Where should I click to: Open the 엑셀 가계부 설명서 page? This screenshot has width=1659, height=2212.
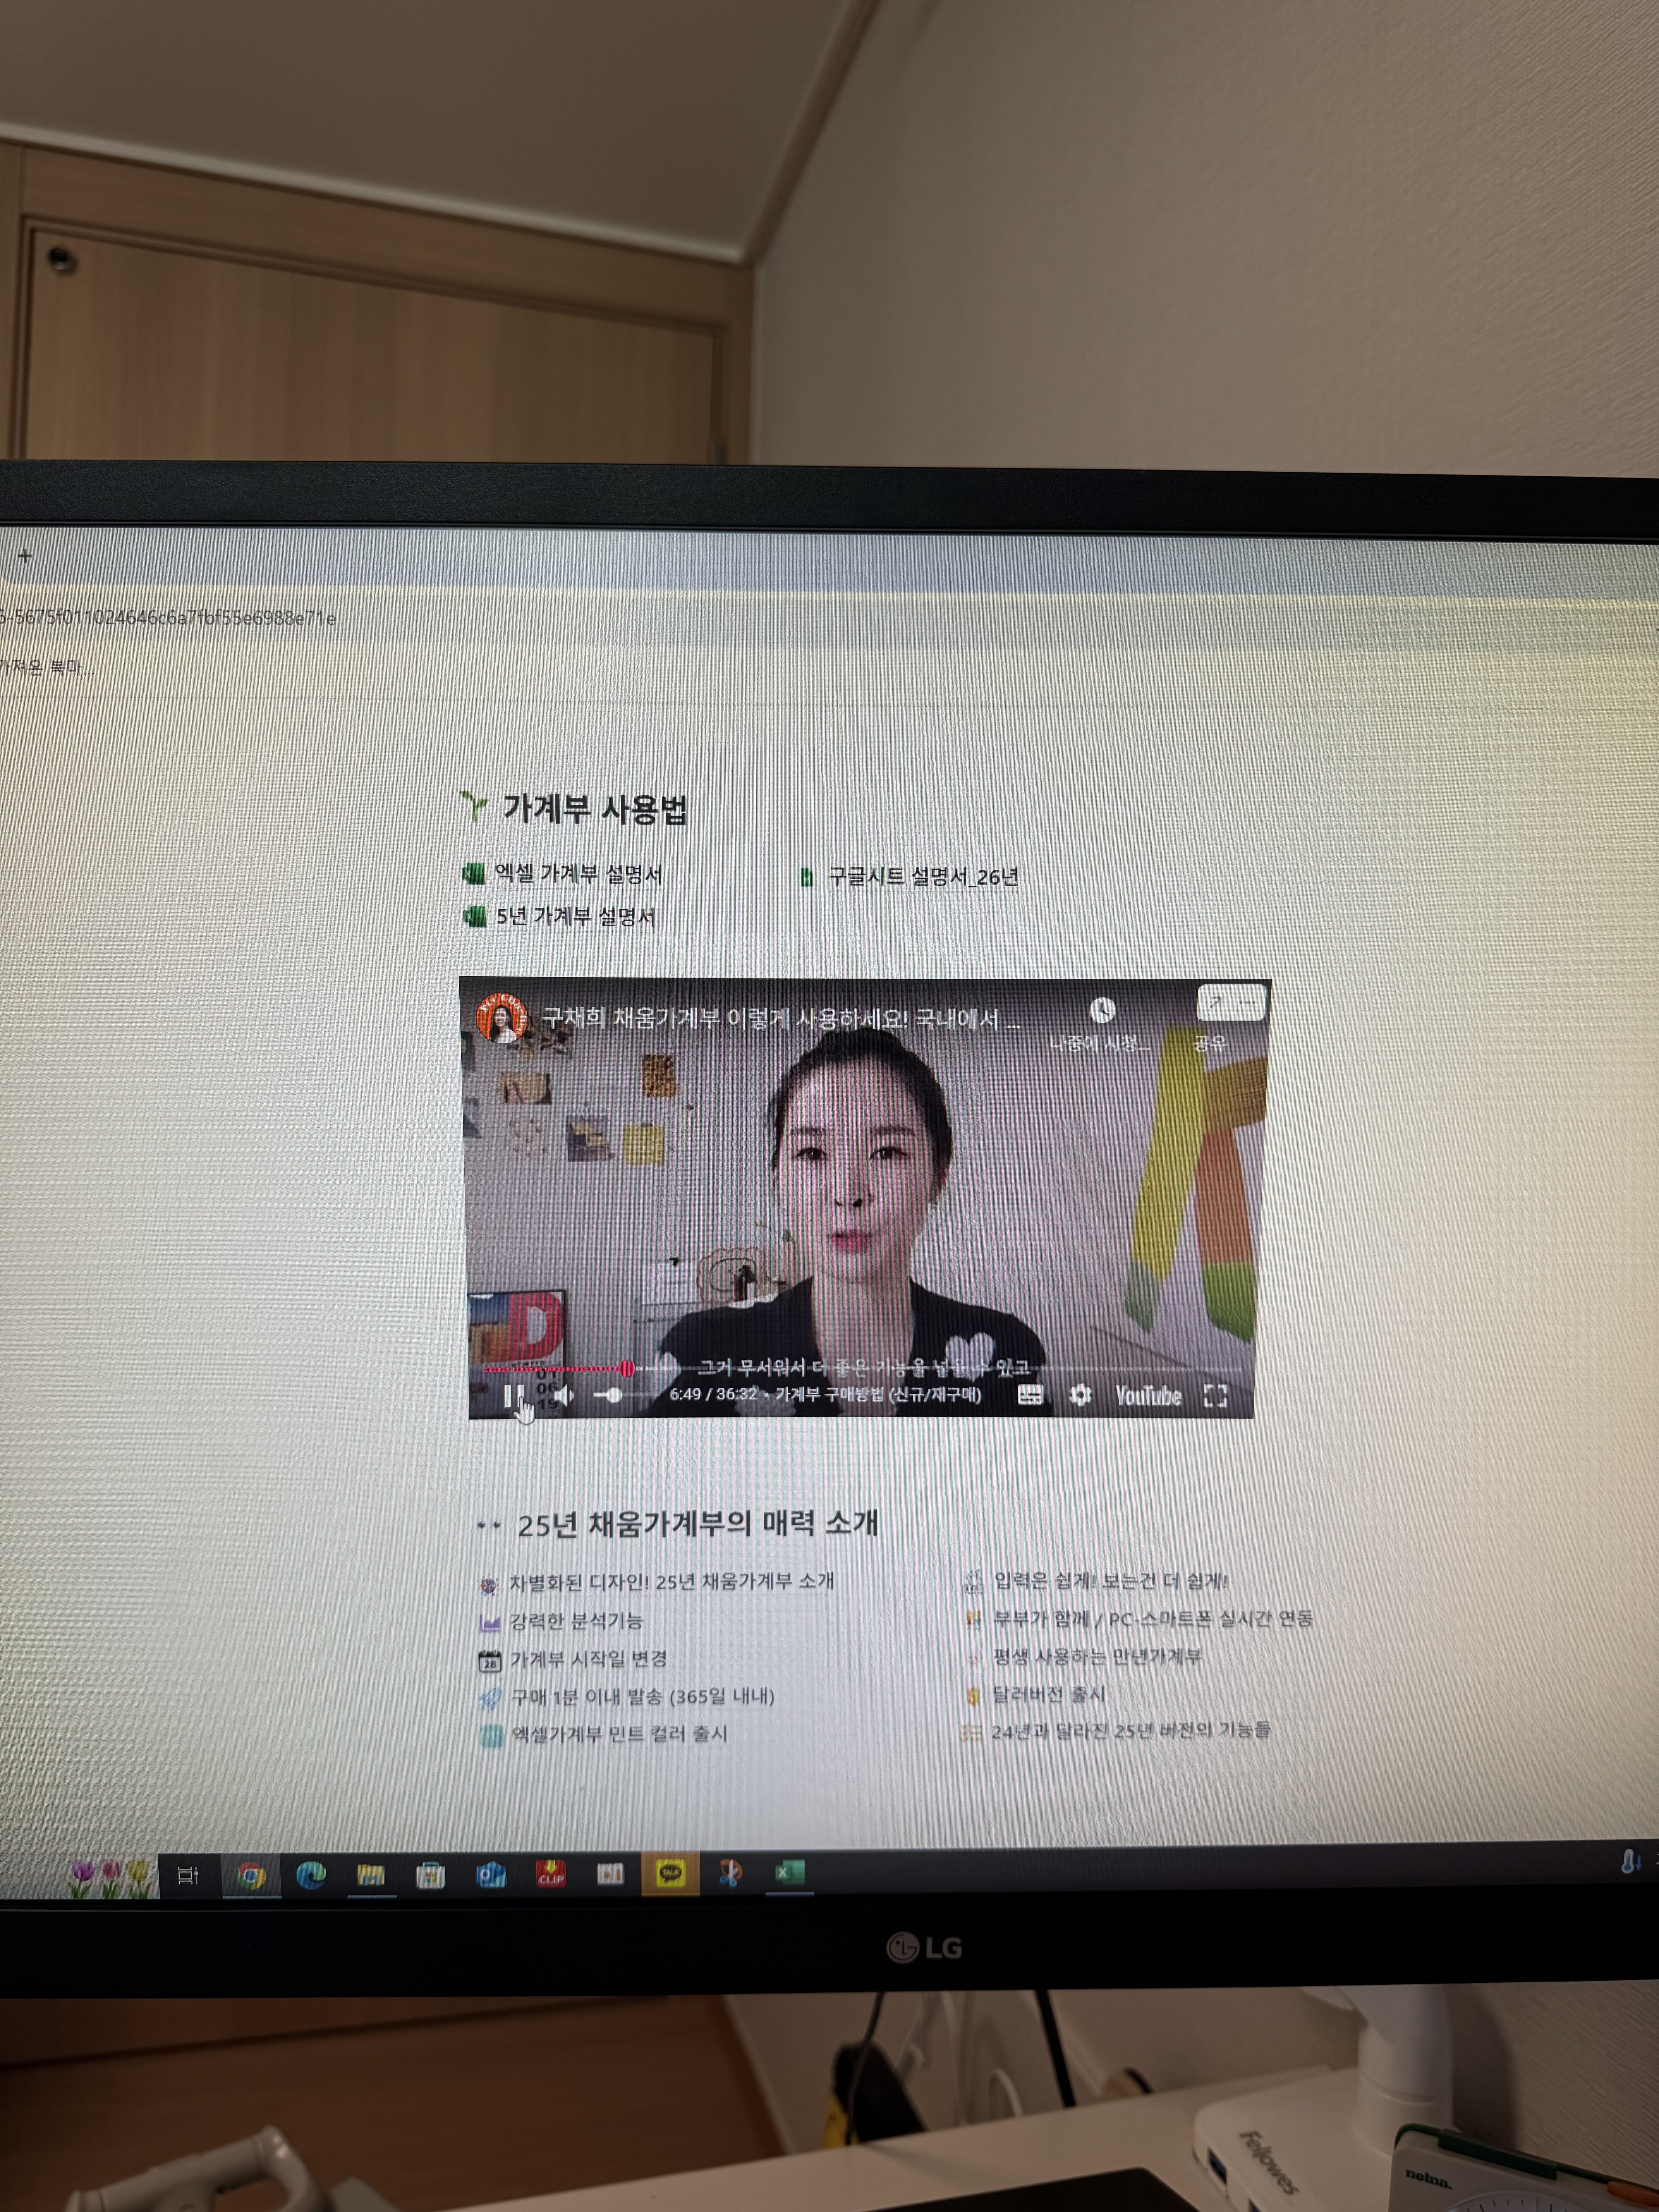click(x=578, y=874)
